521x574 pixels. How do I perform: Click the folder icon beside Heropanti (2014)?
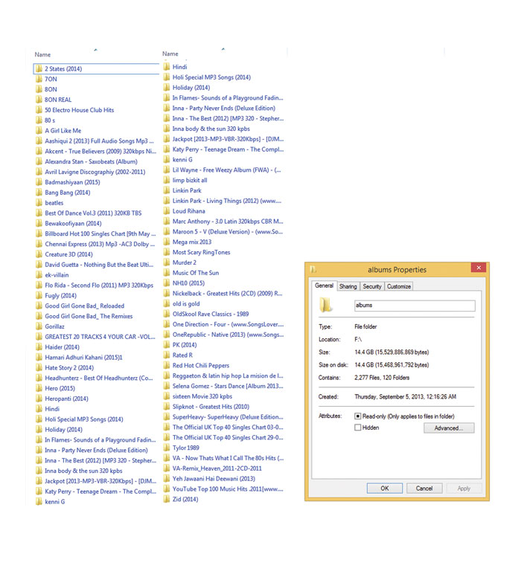(x=39, y=399)
